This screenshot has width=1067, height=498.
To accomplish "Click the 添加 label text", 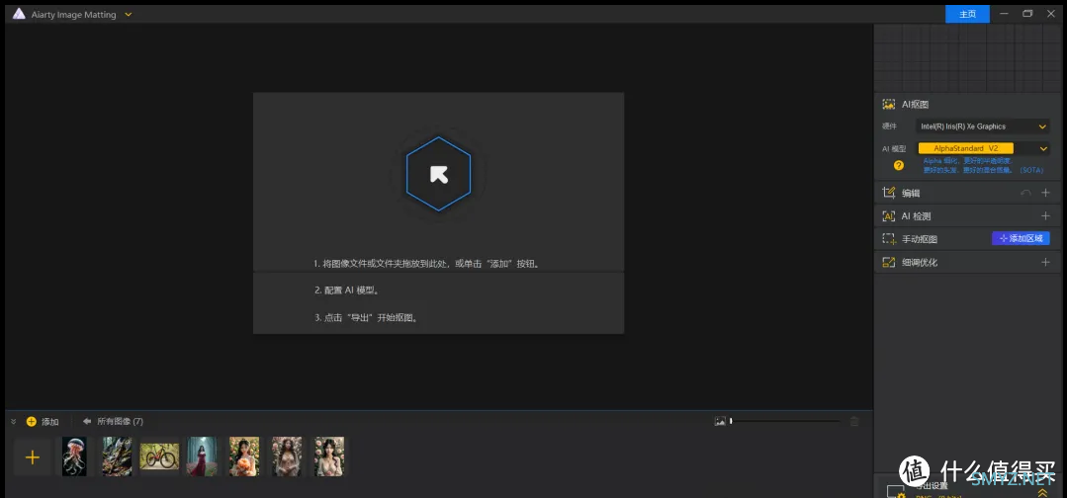I will point(50,422).
